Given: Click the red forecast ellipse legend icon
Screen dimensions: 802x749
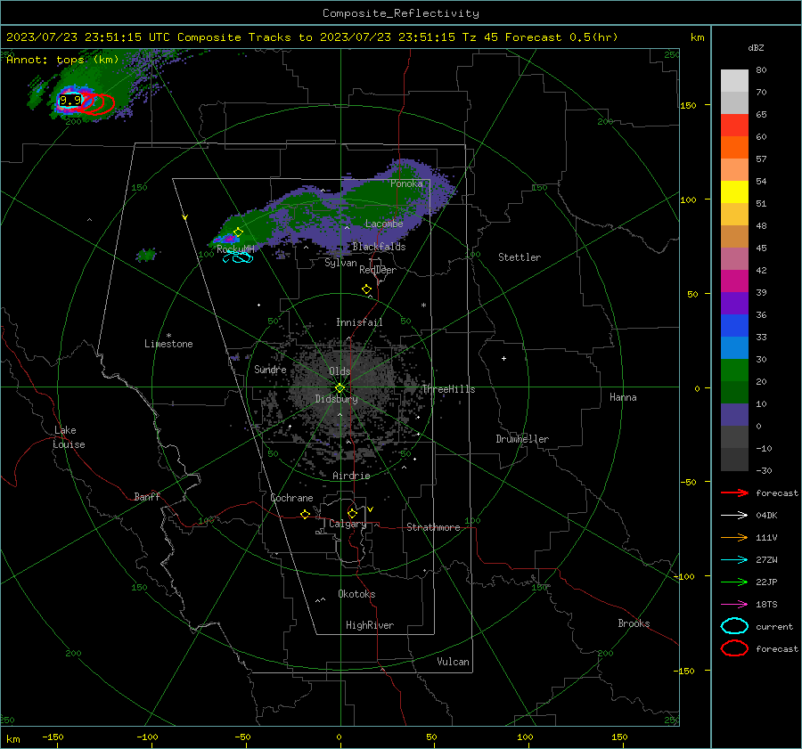Looking at the screenshot, I should coord(734,648).
